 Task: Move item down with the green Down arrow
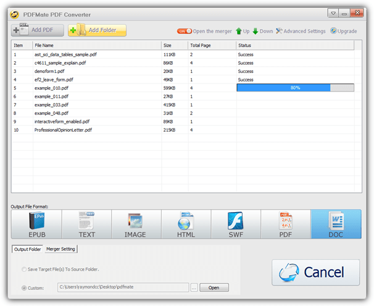pyautogui.click(x=256, y=31)
